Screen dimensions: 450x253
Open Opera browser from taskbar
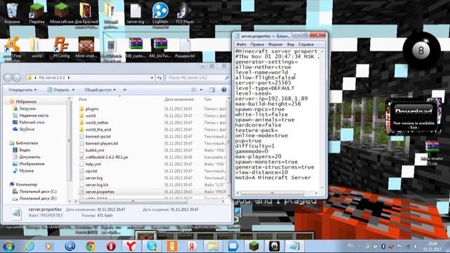click(x=111, y=247)
